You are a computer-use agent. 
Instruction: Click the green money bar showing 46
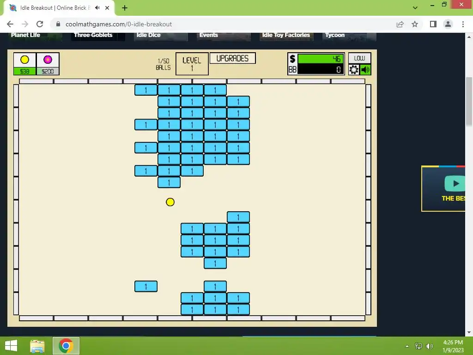321,59
